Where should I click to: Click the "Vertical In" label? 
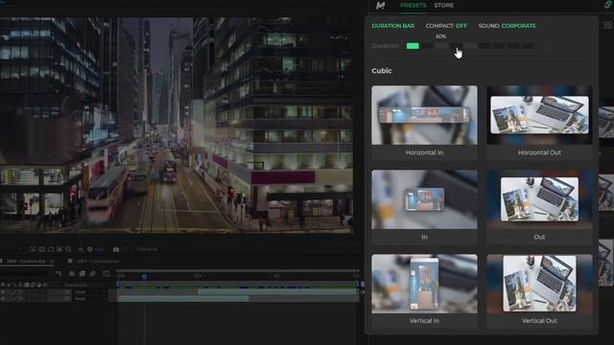point(424,321)
